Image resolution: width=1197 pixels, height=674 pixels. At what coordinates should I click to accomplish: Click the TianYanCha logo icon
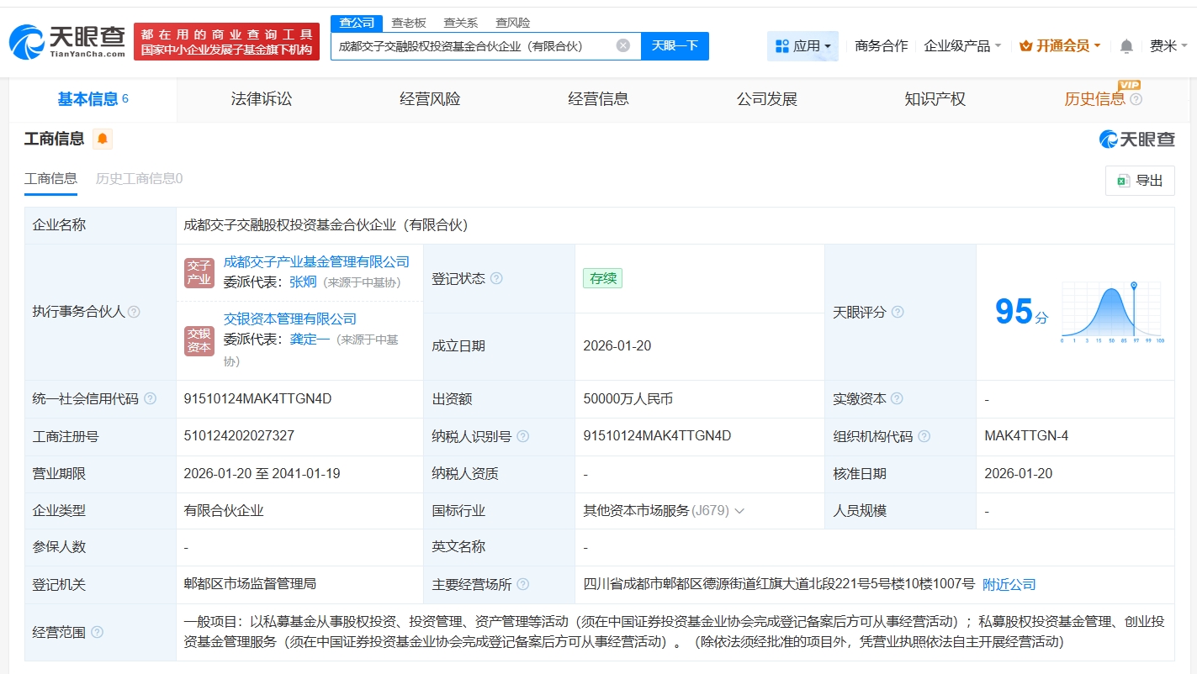pyautogui.click(x=27, y=41)
